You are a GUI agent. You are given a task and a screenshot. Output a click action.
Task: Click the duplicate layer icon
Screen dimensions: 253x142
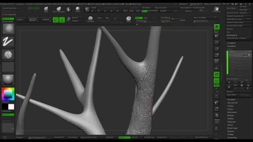point(242,85)
